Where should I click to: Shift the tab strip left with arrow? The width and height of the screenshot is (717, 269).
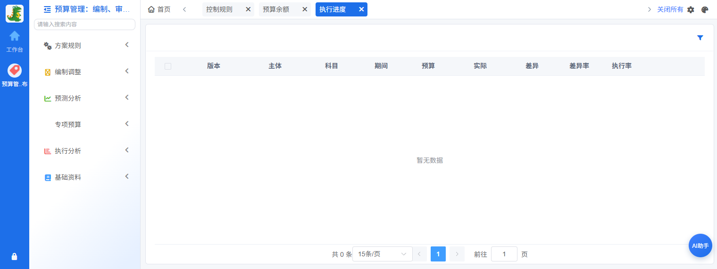click(x=184, y=9)
